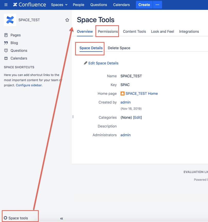This screenshot has width=208, height=222.
Task: Collapse the sidebar with the double chevron
Action: tap(62, 218)
